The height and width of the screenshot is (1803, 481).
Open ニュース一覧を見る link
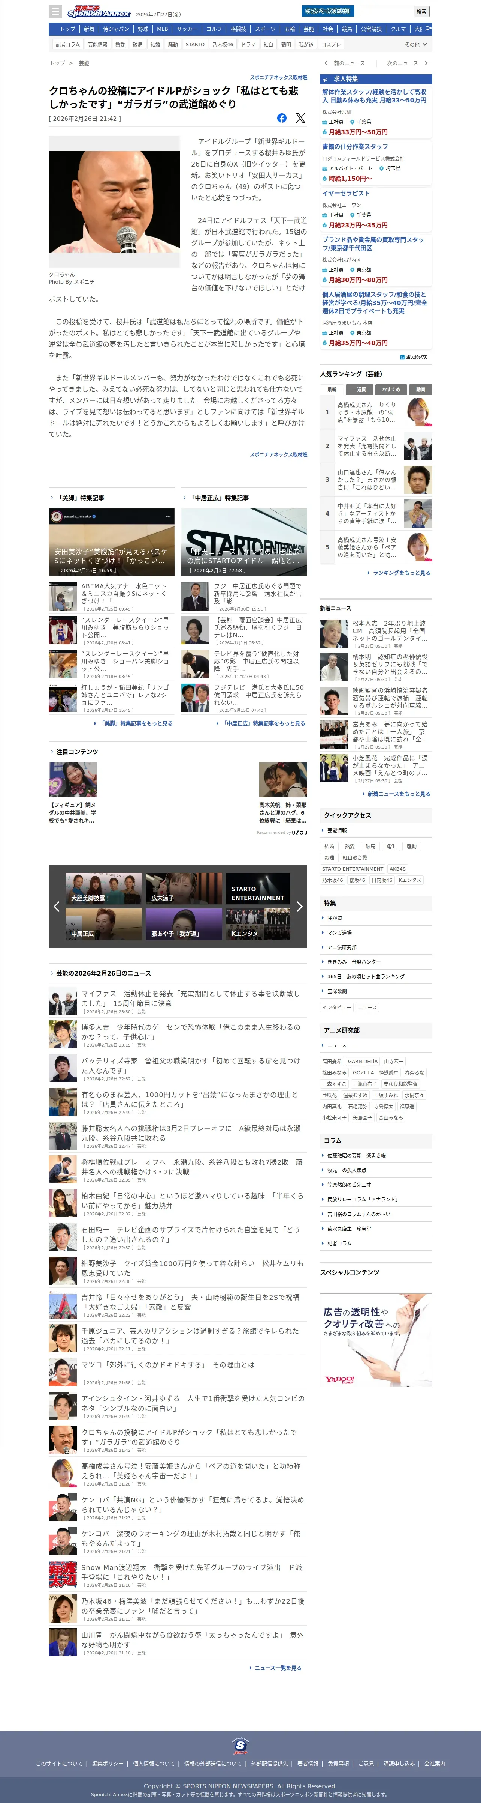tap(275, 1668)
